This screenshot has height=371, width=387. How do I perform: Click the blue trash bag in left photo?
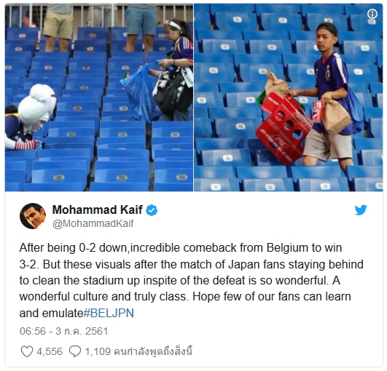pos(140,94)
